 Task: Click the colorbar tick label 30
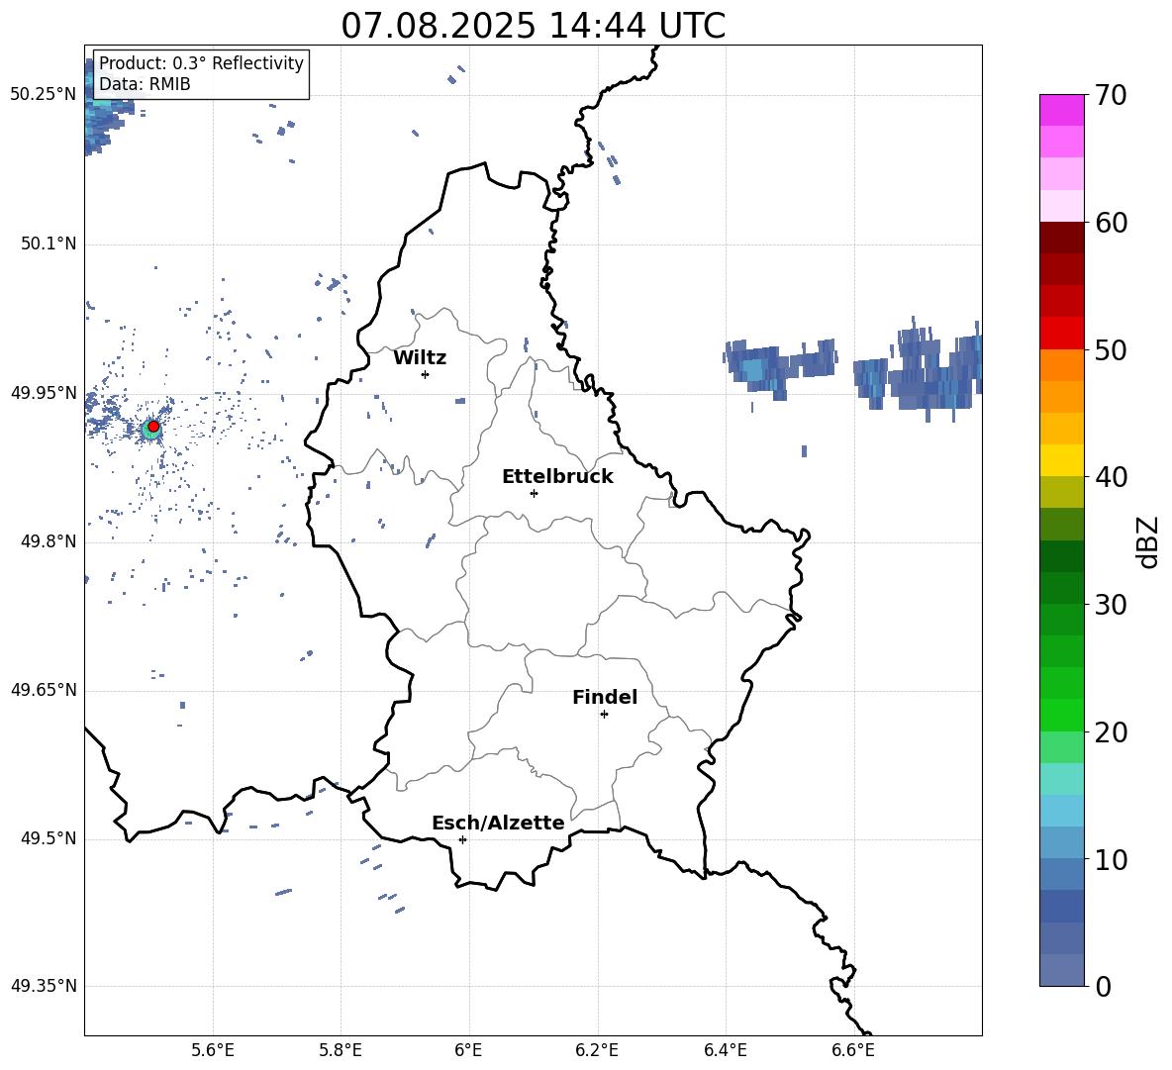coord(1111,605)
